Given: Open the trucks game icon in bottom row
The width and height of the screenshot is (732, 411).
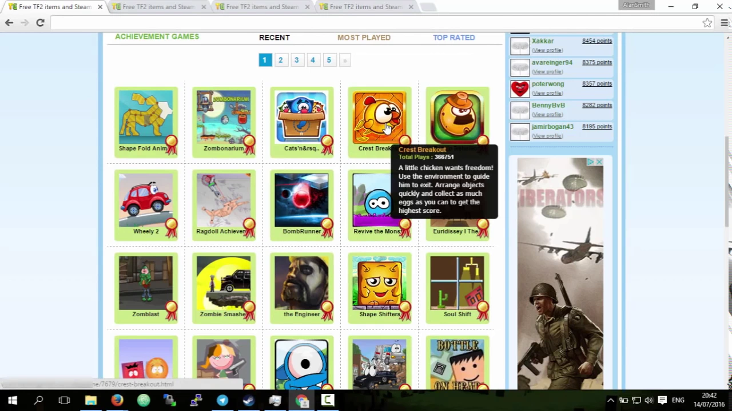Looking at the screenshot, I should [x=379, y=364].
